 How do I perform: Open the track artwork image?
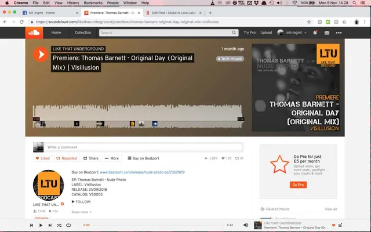coord(296,88)
